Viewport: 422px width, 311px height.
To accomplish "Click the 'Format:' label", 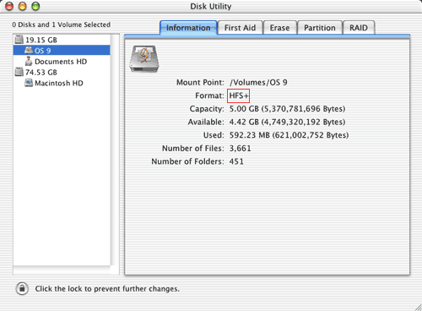I will point(209,95).
